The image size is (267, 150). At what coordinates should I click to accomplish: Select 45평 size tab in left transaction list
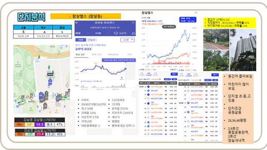[x=156, y=74]
